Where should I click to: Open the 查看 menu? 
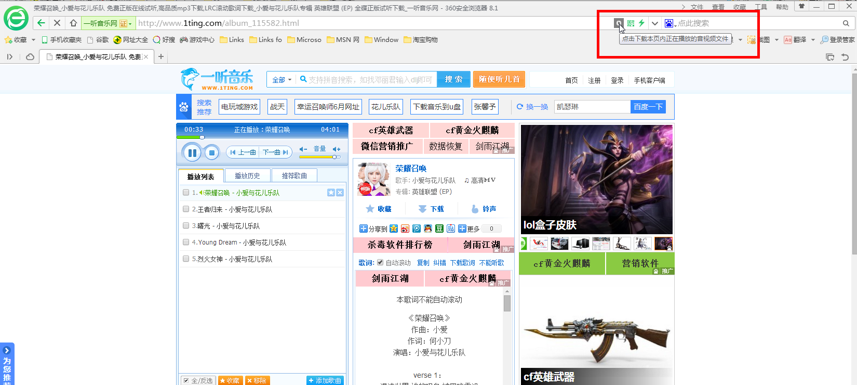pos(718,7)
